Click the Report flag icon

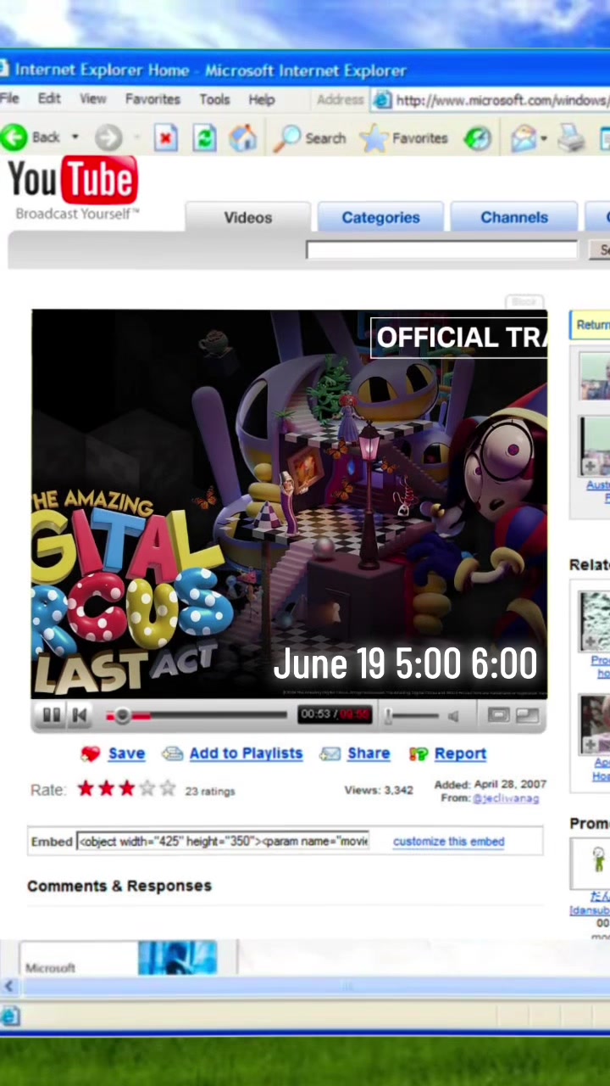coord(419,753)
